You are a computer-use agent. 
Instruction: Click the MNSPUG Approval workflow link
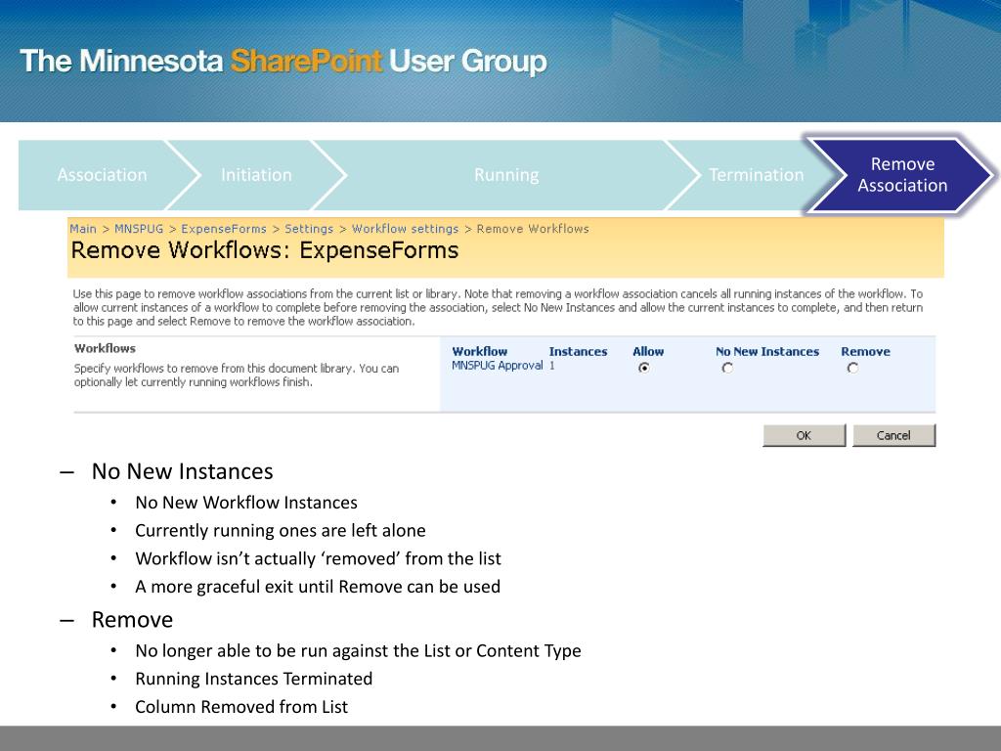click(498, 366)
